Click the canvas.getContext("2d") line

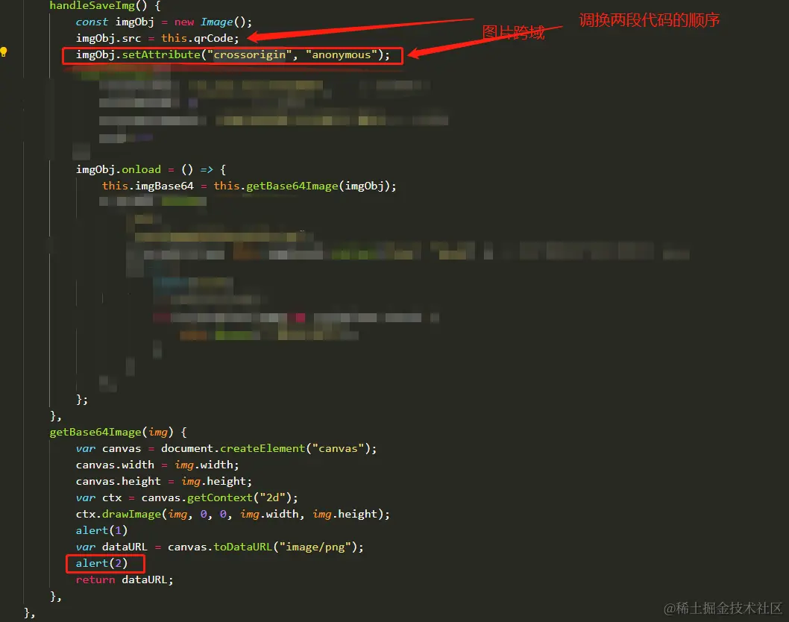tap(186, 497)
